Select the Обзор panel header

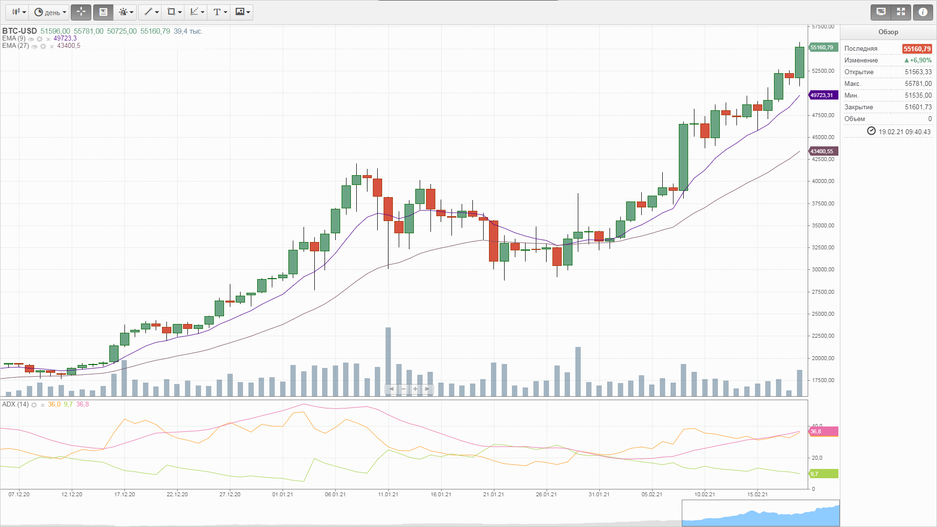click(888, 32)
